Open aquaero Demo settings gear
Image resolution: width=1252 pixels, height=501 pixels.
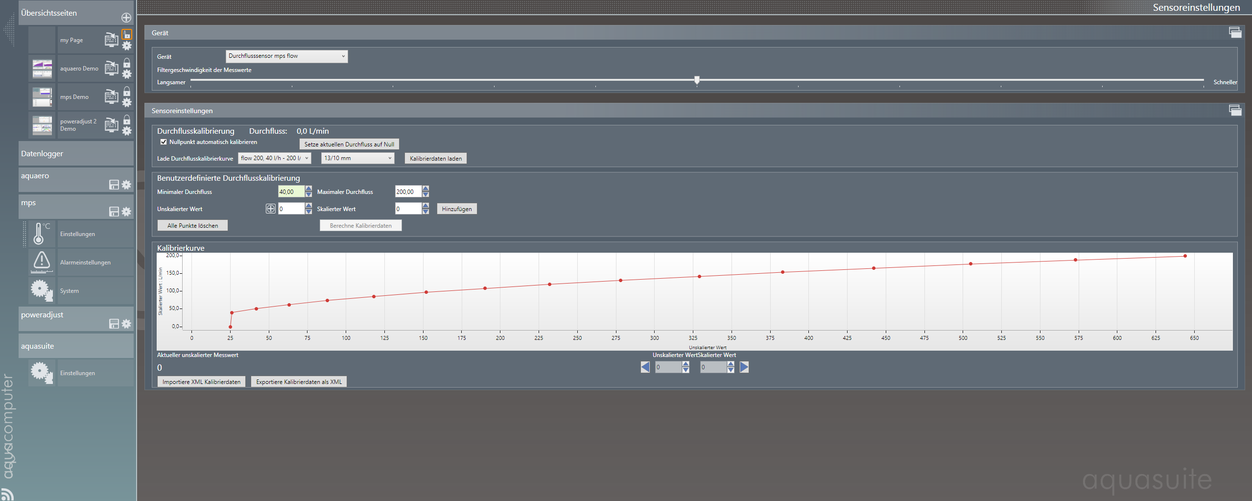pyautogui.click(x=127, y=74)
